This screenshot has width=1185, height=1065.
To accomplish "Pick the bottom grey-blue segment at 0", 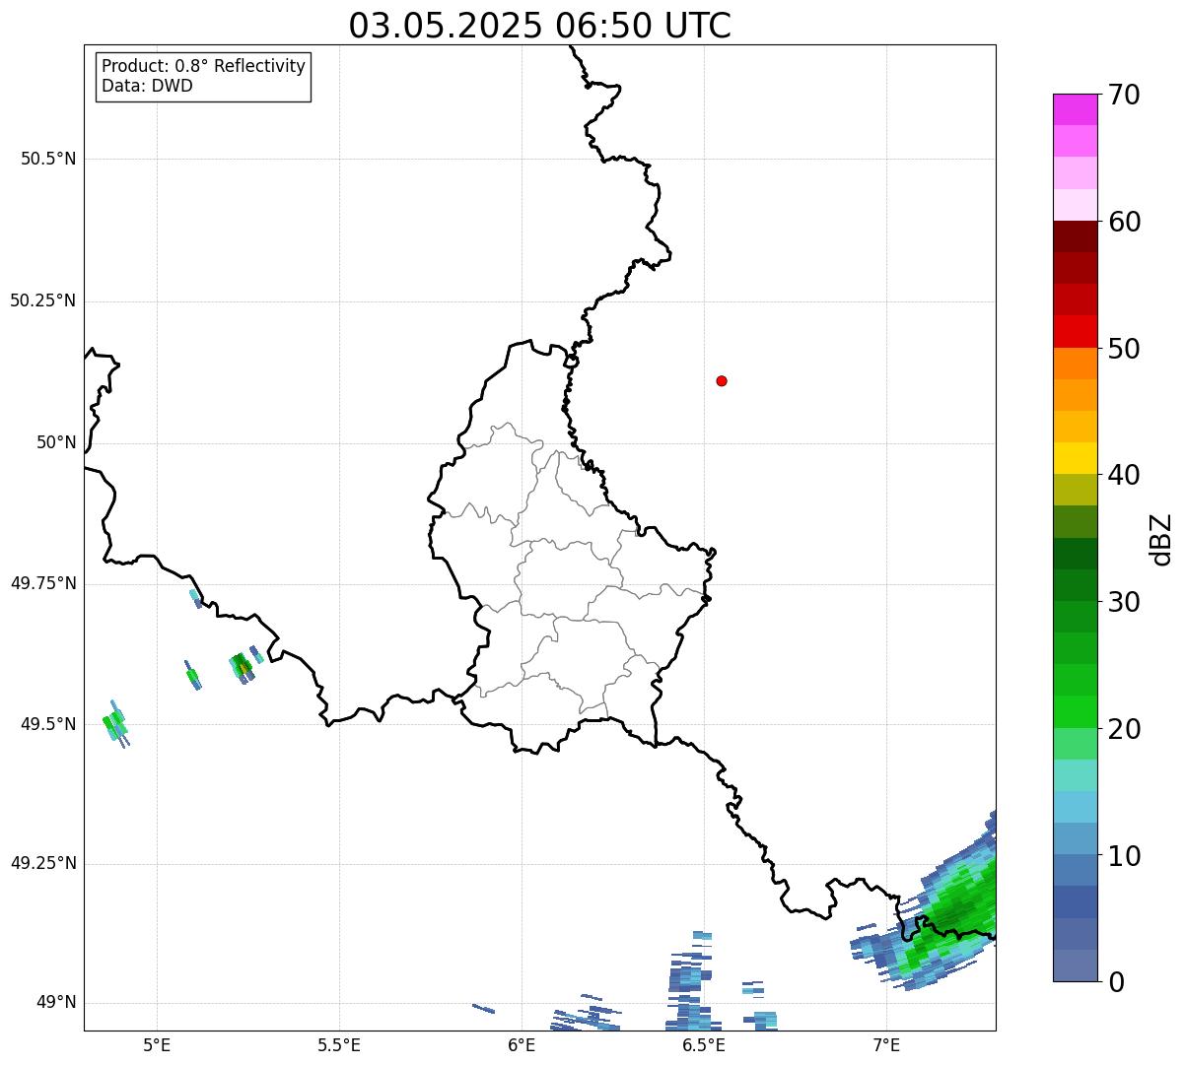I will pyautogui.click(x=1075, y=965).
